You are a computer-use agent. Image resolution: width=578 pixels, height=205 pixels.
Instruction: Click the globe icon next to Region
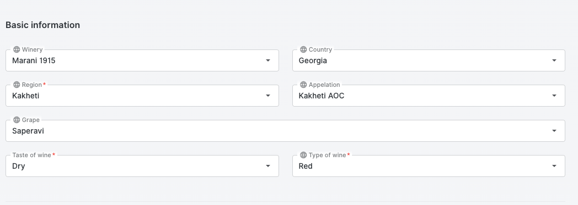point(17,85)
